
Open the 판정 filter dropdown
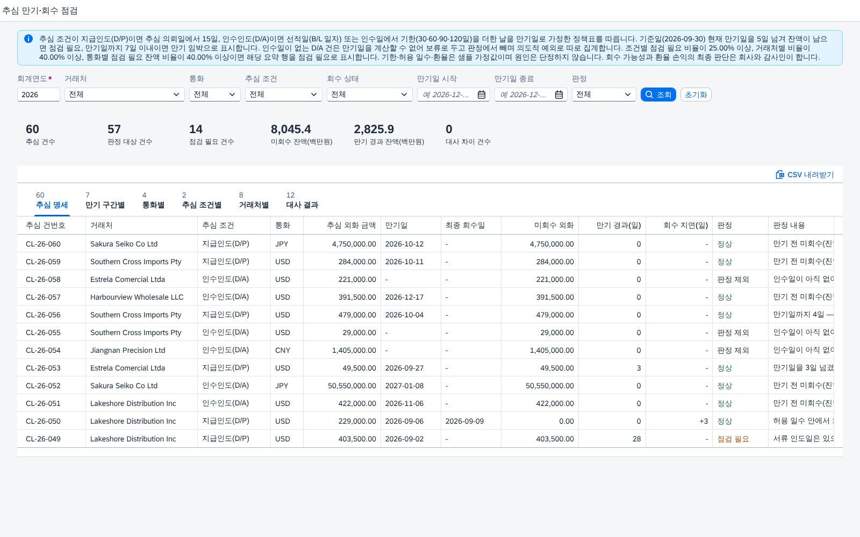[x=604, y=95]
